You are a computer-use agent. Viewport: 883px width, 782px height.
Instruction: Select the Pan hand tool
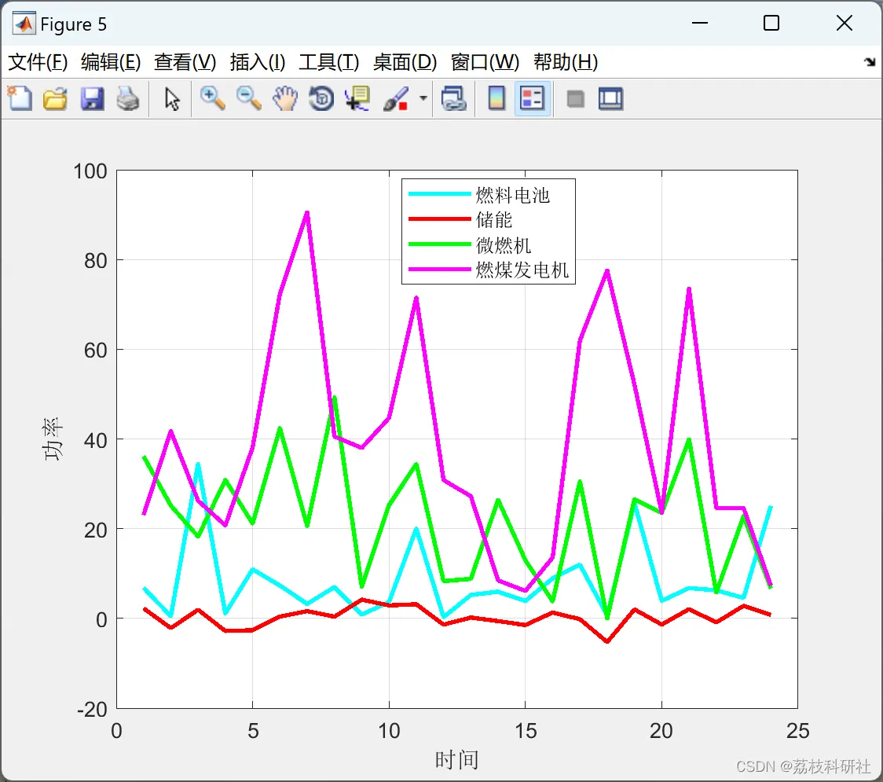[x=285, y=98]
